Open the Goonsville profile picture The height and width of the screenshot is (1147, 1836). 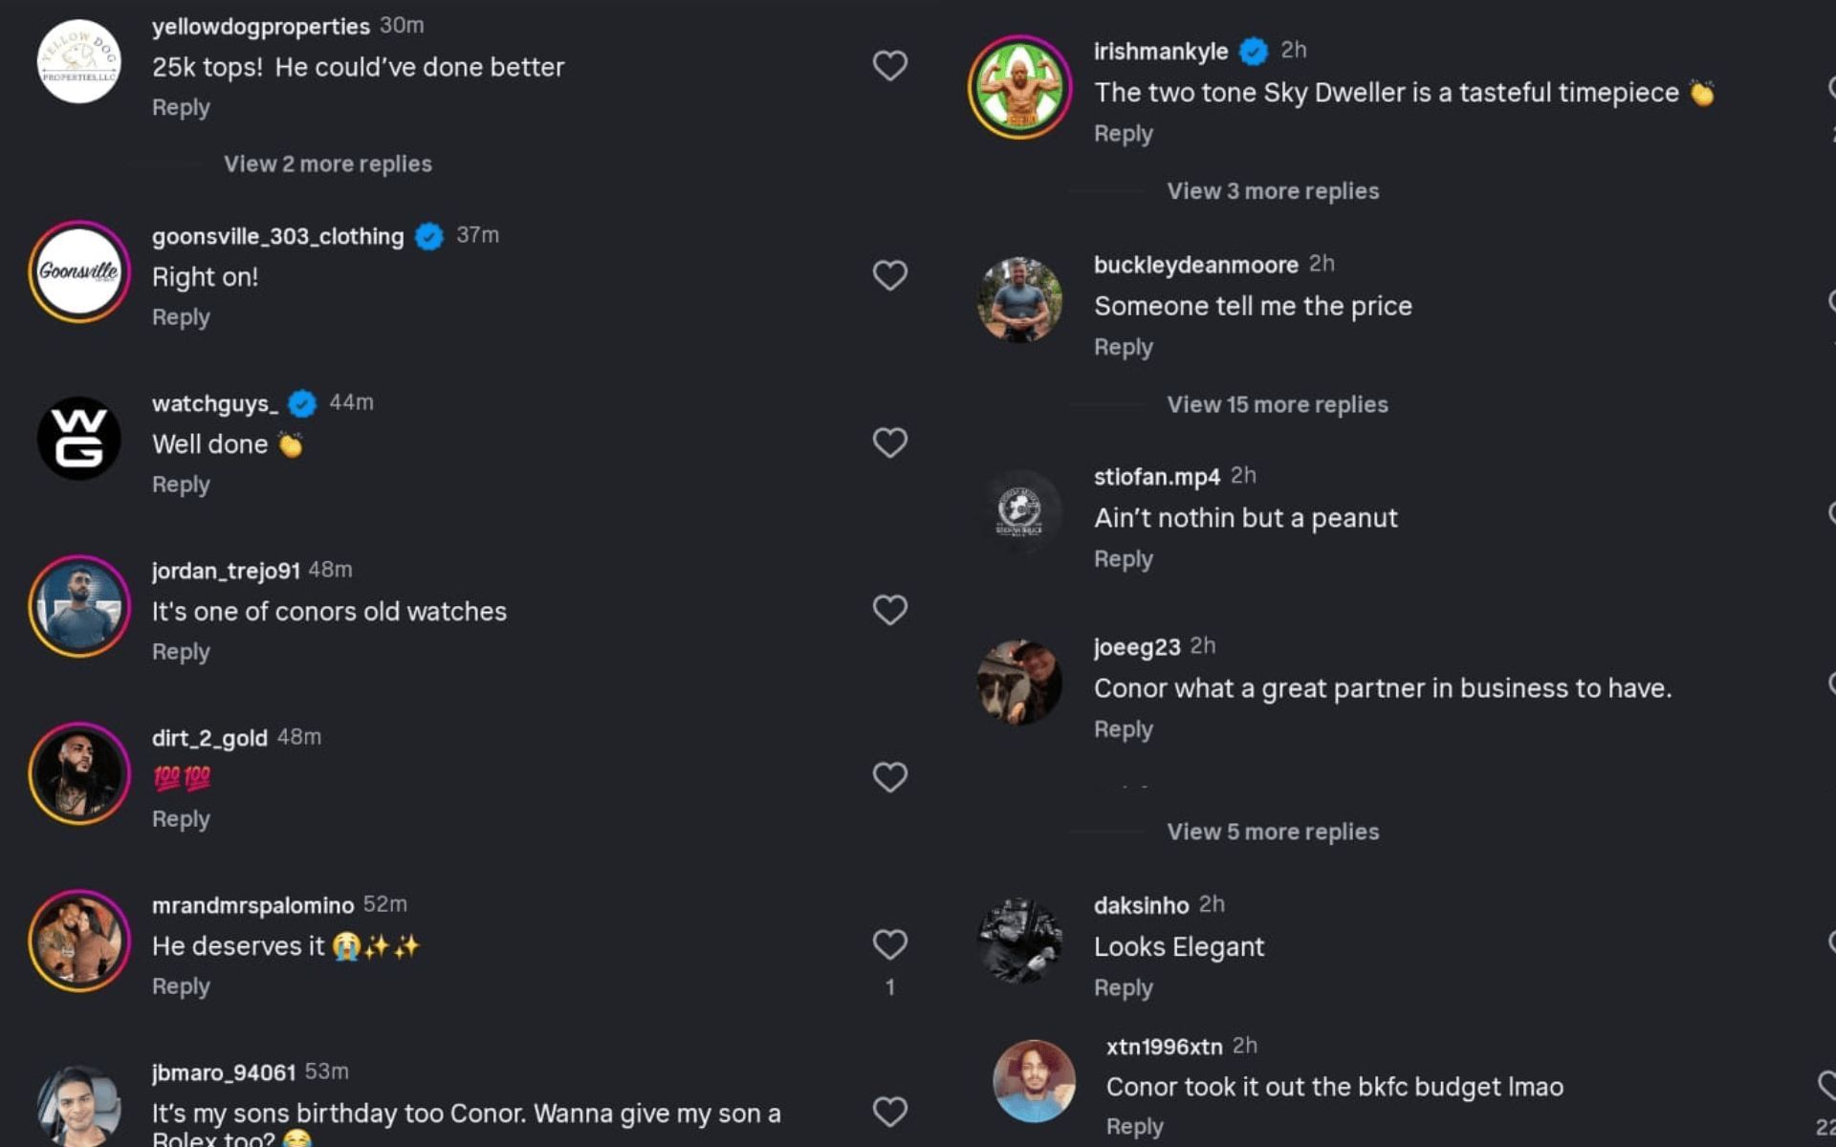pyautogui.click(x=79, y=272)
